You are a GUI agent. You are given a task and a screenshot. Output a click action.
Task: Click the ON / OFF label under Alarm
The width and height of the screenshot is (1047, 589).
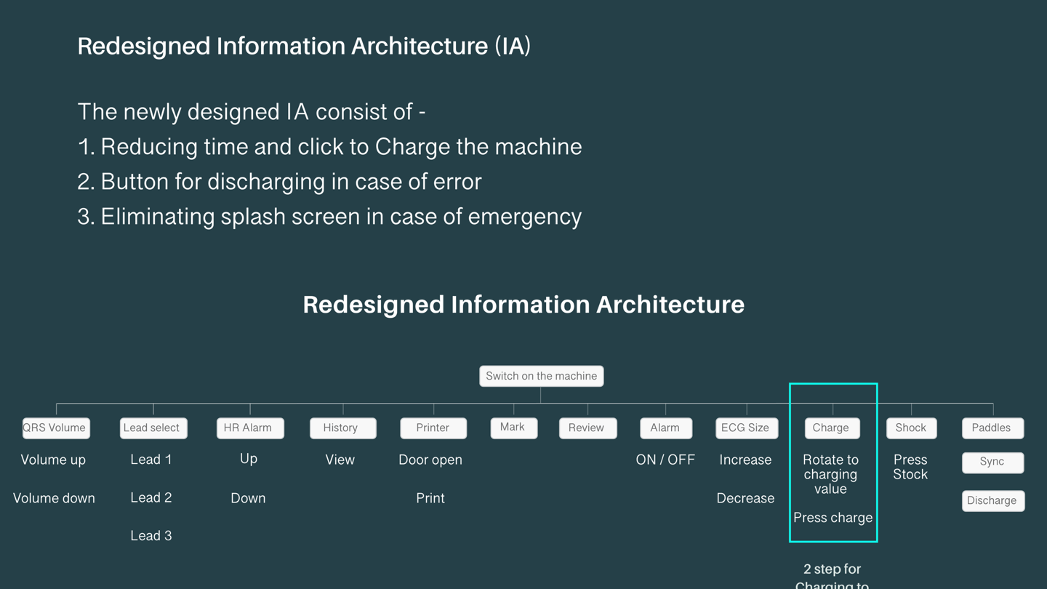point(665,460)
